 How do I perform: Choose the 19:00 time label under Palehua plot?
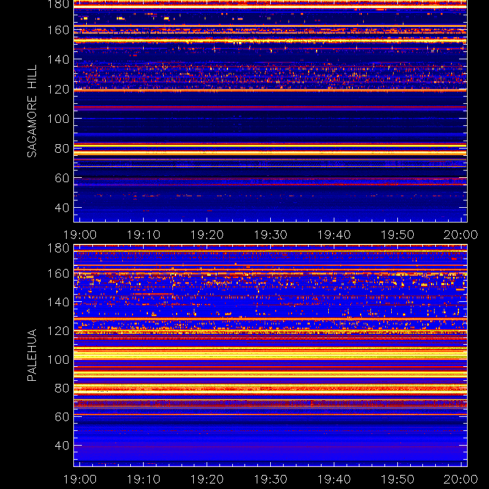pos(80,479)
